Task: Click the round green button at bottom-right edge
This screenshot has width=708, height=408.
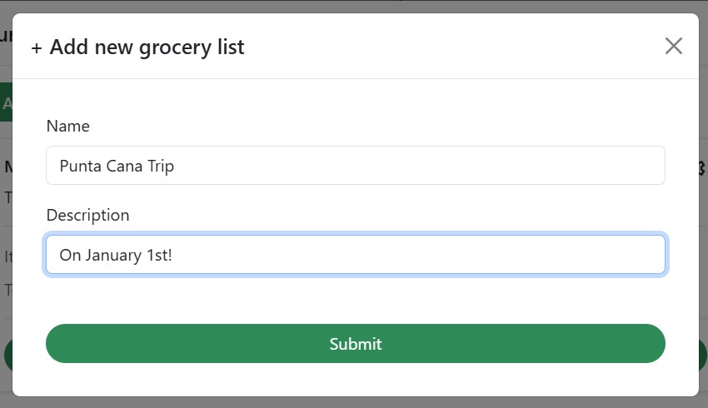Action: (x=702, y=356)
